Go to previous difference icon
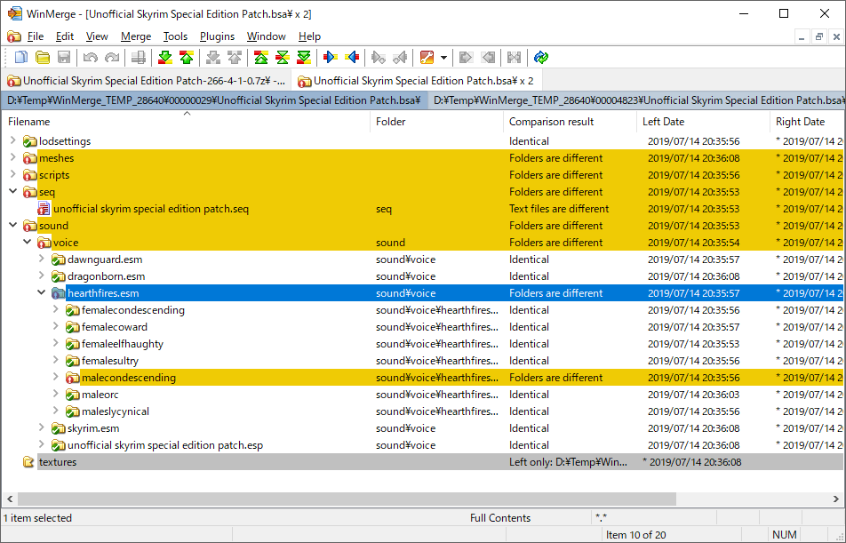The height and width of the screenshot is (543, 846). [x=186, y=58]
